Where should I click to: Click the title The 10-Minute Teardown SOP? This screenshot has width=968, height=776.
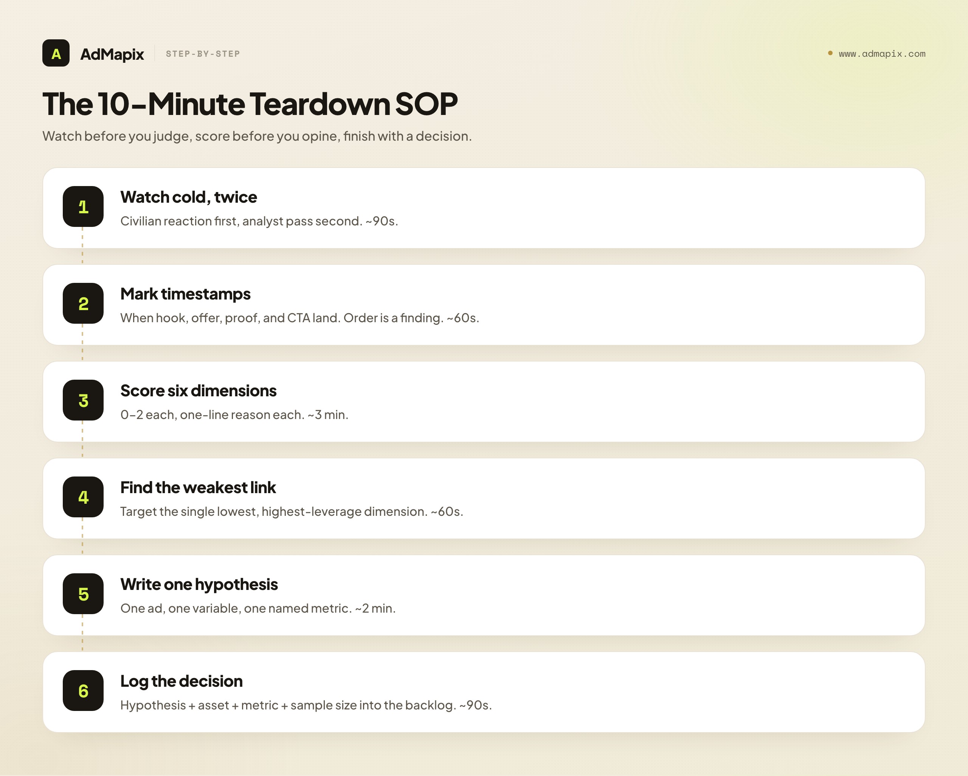pyautogui.click(x=250, y=104)
